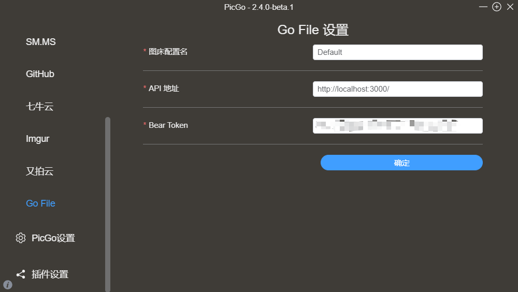Choose Imgur from the sidebar list
The width and height of the screenshot is (518, 292).
pyautogui.click(x=37, y=139)
